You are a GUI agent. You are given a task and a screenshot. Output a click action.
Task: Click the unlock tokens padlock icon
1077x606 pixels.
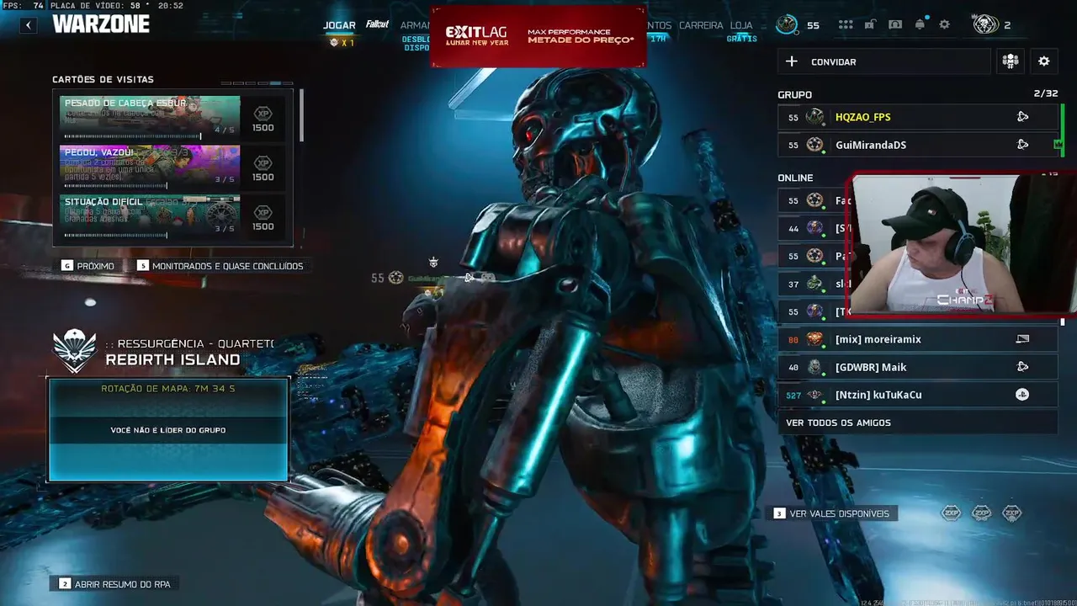[871, 24]
